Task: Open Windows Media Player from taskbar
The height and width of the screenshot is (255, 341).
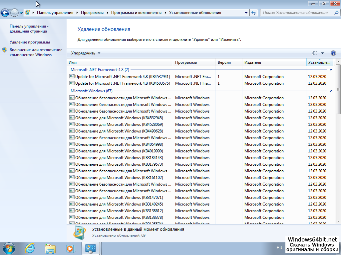Action: [70, 248]
